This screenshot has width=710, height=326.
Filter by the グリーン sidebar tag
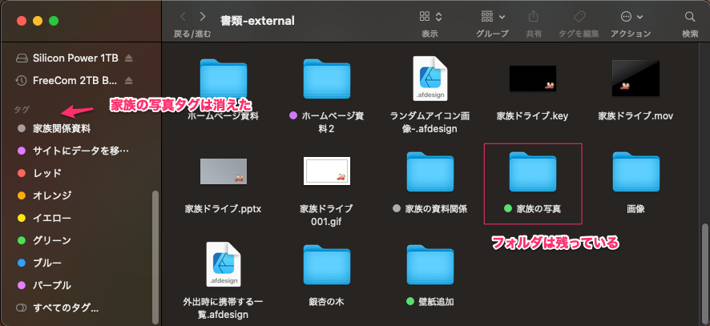(x=52, y=240)
